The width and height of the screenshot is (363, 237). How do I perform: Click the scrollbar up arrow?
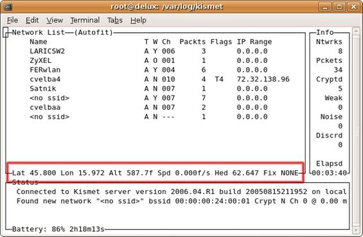pos(356,31)
